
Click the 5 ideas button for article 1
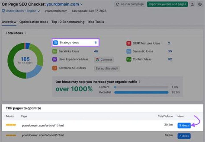pos(184,126)
